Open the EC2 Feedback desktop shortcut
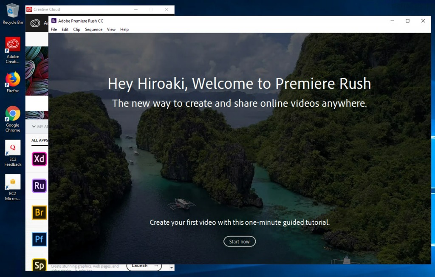 pyautogui.click(x=12, y=153)
